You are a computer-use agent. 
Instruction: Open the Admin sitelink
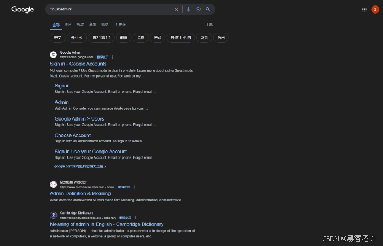61,102
